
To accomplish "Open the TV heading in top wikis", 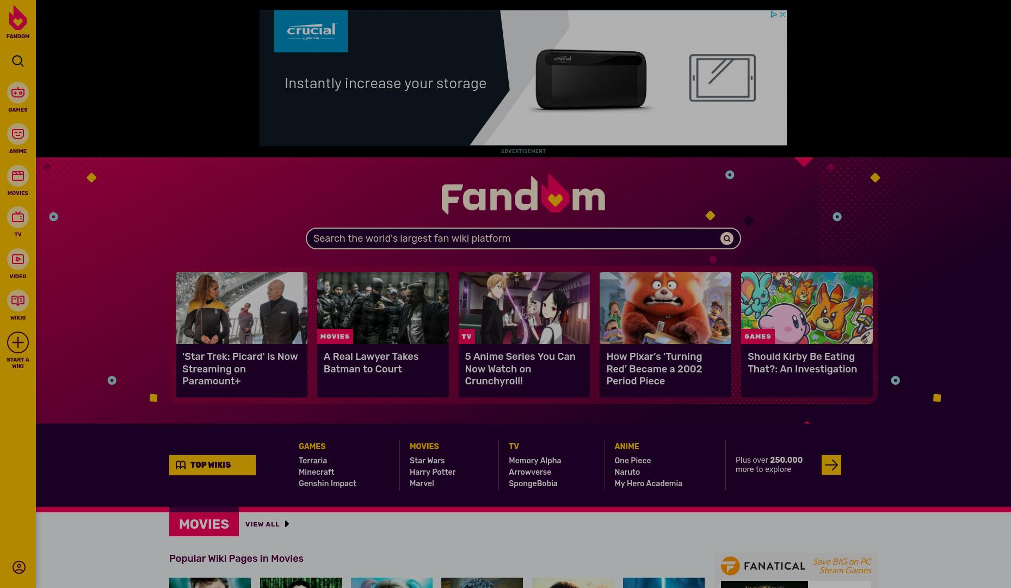I will tap(514, 446).
